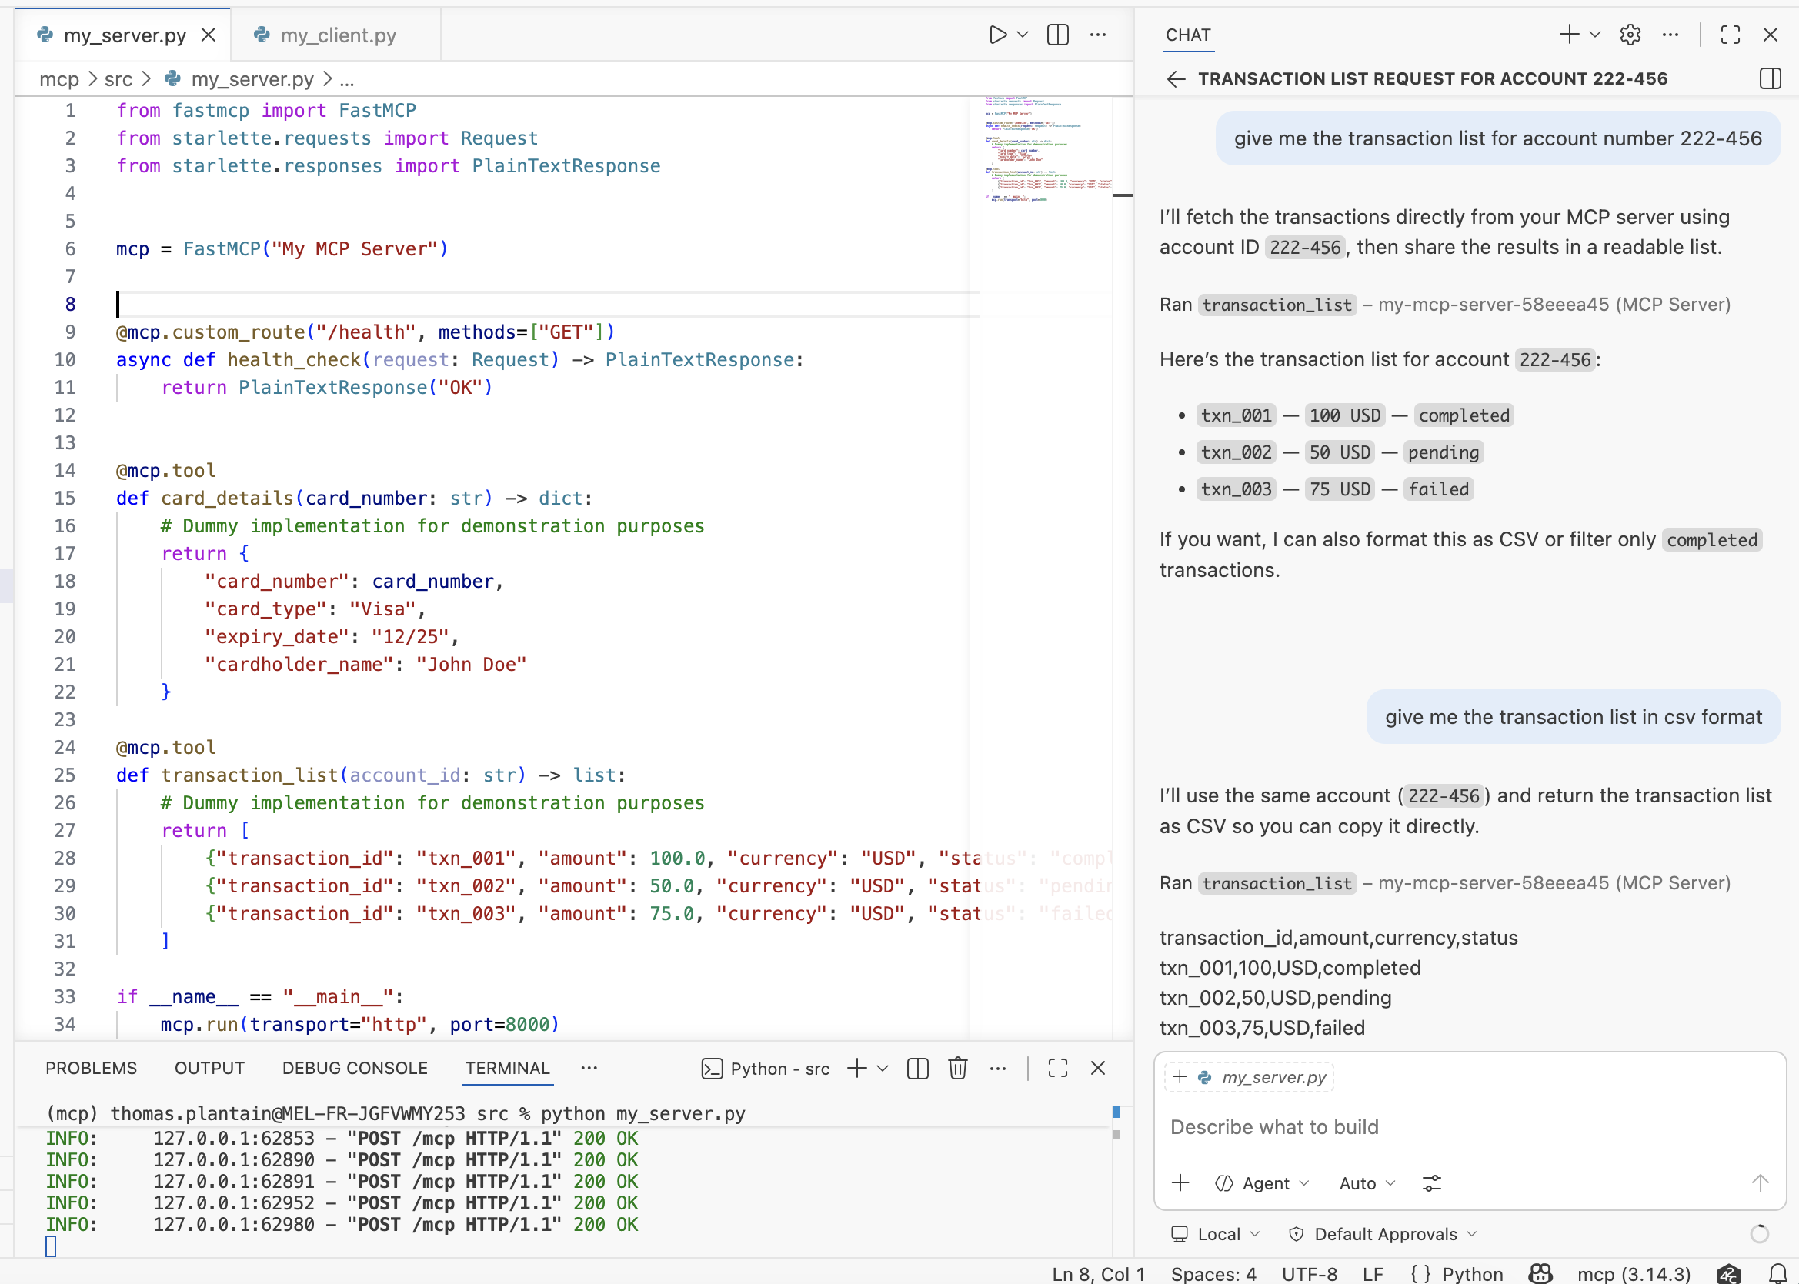The height and width of the screenshot is (1284, 1799).
Task: Change file encoding via UTF-8
Action: [x=1310, y=1274]
